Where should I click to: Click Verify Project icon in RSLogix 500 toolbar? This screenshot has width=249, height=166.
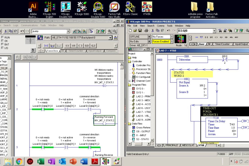pos(241,31)
